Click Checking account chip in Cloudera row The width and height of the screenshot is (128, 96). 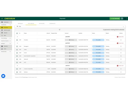(71, 40)
